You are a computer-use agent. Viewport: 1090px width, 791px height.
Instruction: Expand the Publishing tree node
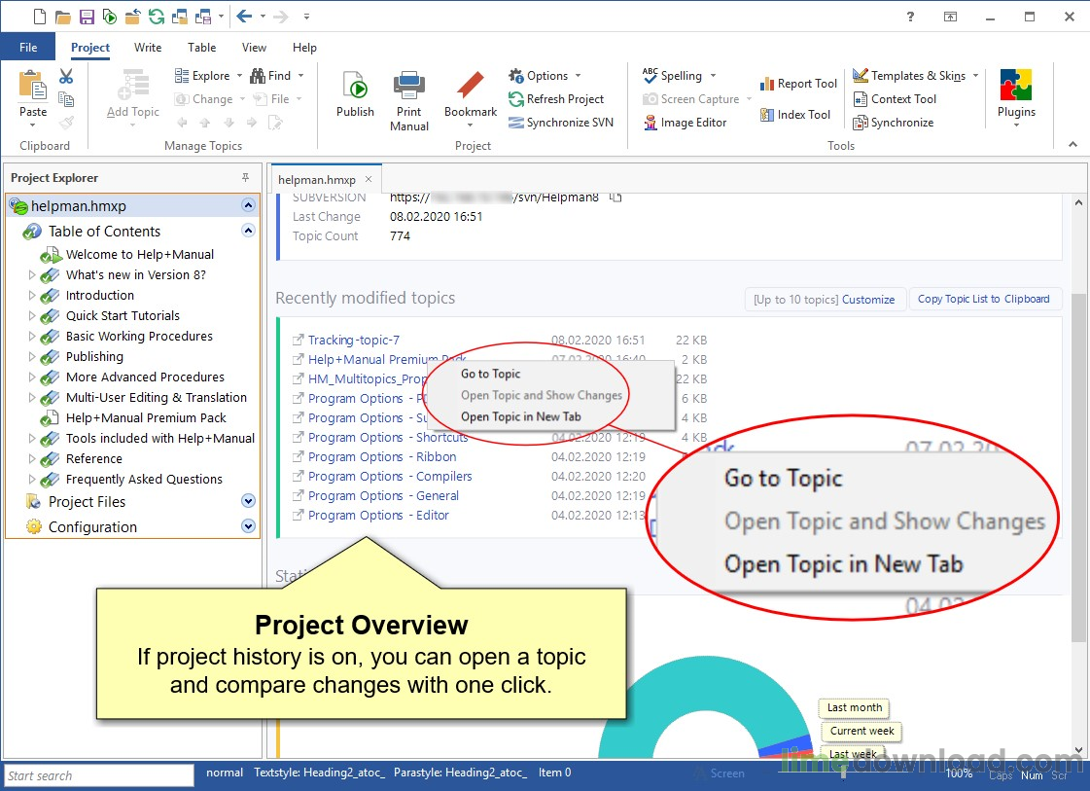point(31,356)
